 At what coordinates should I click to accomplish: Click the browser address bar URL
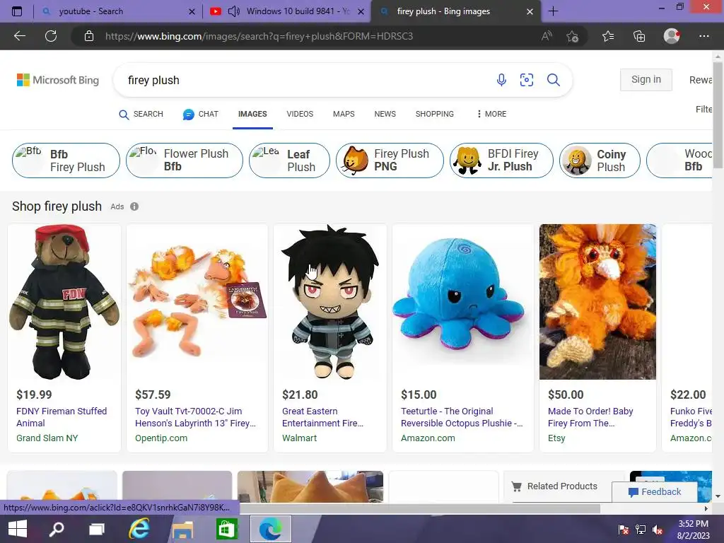pos(259,36)
